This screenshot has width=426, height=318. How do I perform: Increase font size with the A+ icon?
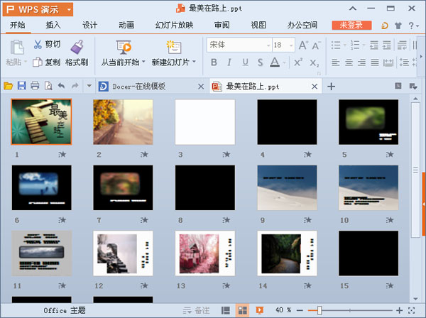tap(303, 45)
